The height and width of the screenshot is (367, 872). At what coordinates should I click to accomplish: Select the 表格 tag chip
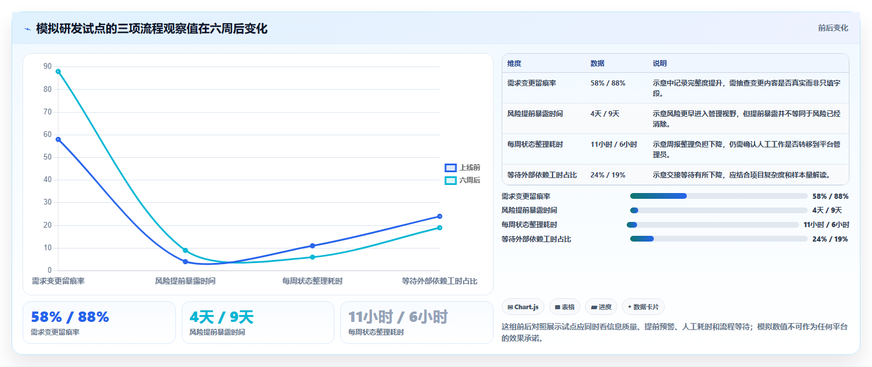tap(565, 307)
